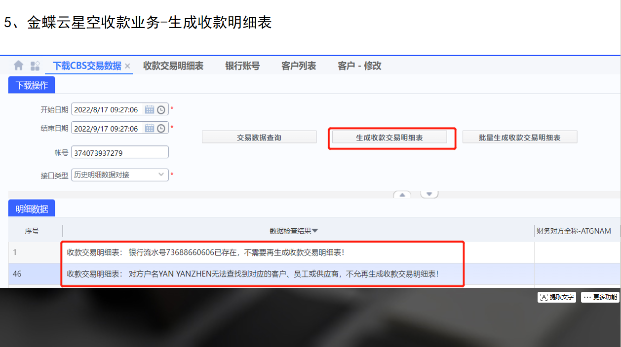Edit the 结束日期 date field
This screenshot has height=347, width=621.
pos(120,128)
